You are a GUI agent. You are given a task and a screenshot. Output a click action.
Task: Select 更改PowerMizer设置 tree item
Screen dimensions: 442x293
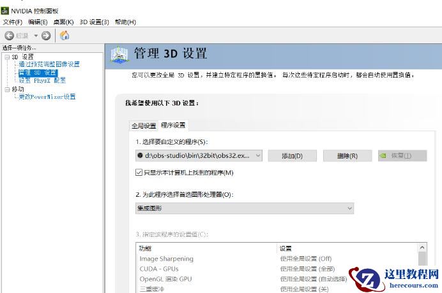[47, 97]
